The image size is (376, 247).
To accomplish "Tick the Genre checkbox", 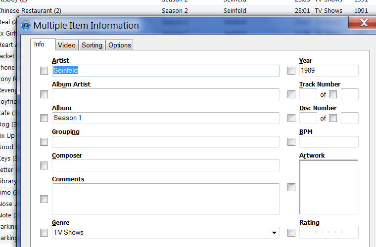I will [44, 233].
